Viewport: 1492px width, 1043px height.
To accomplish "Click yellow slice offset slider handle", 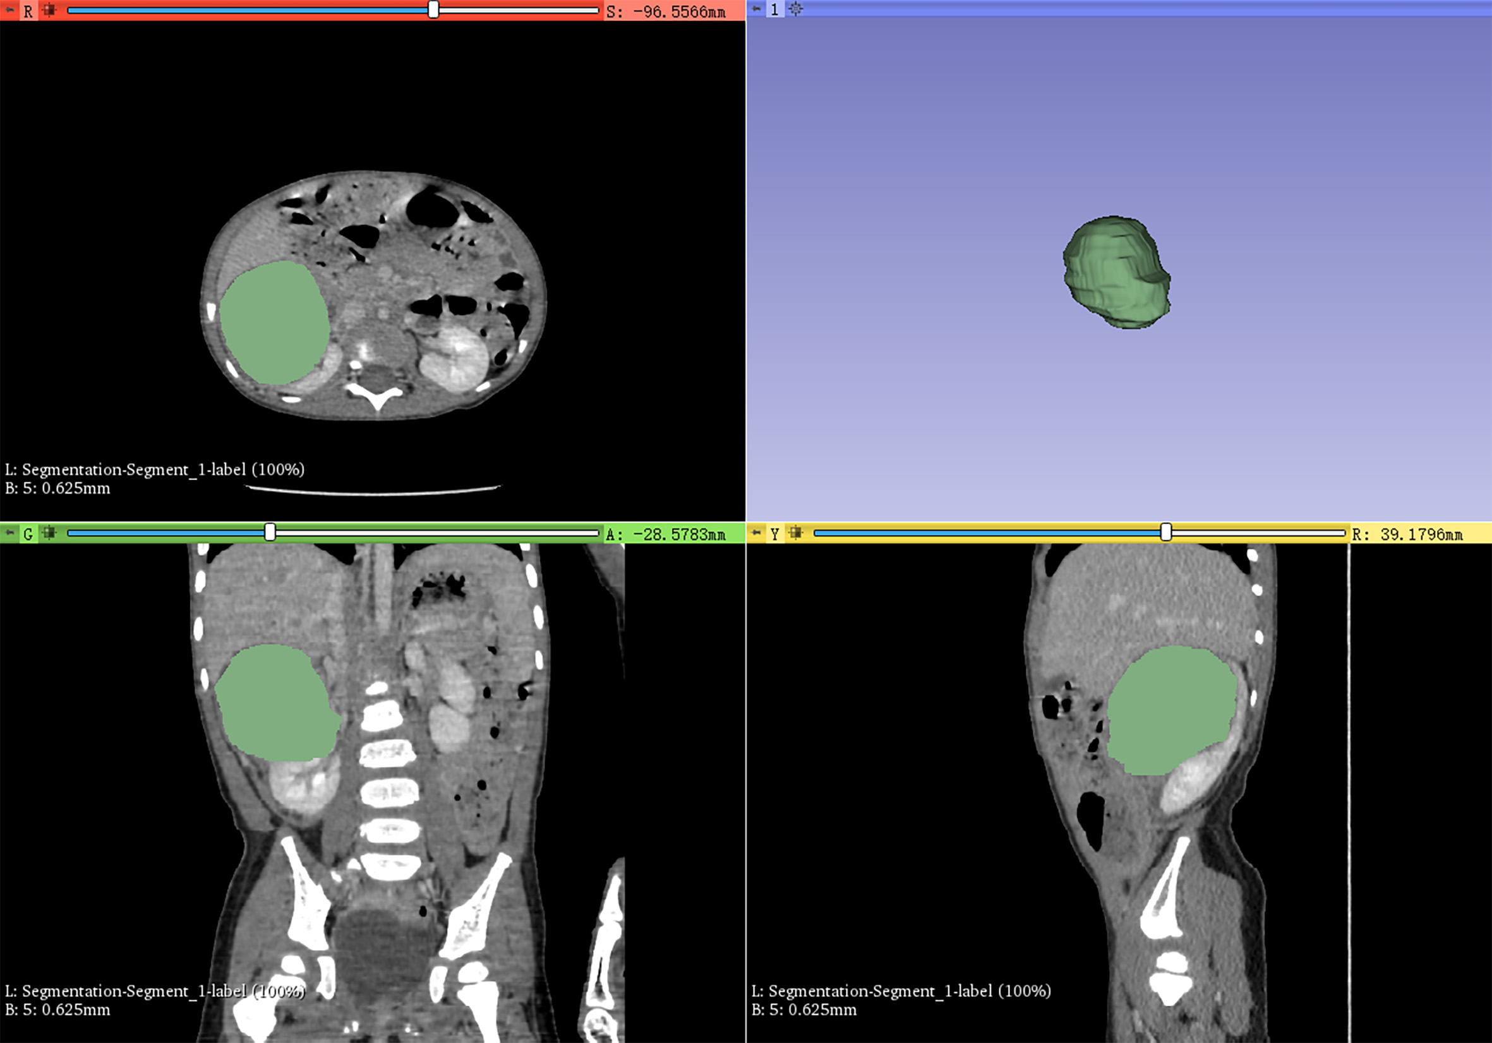I will click(x=1166, y=533).
